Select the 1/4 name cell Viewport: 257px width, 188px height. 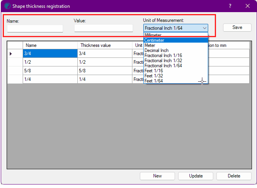pos(50,79)
